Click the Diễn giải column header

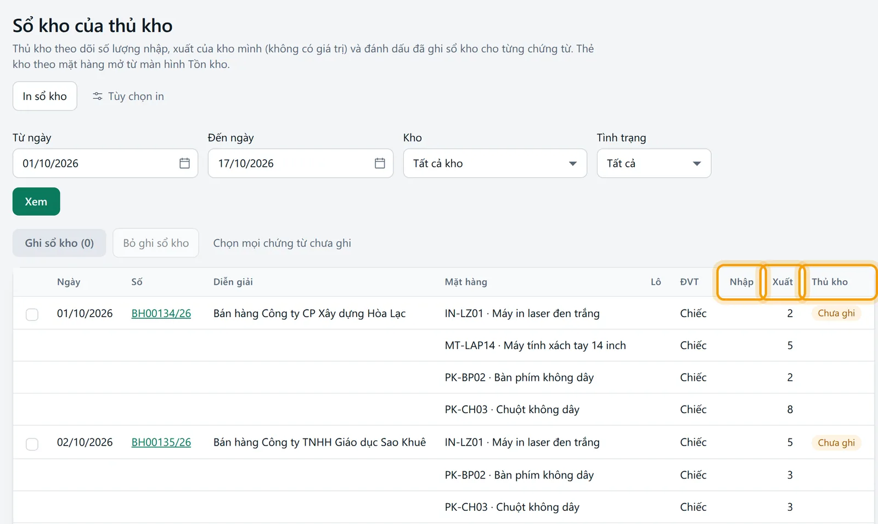(x=233, y=282)
